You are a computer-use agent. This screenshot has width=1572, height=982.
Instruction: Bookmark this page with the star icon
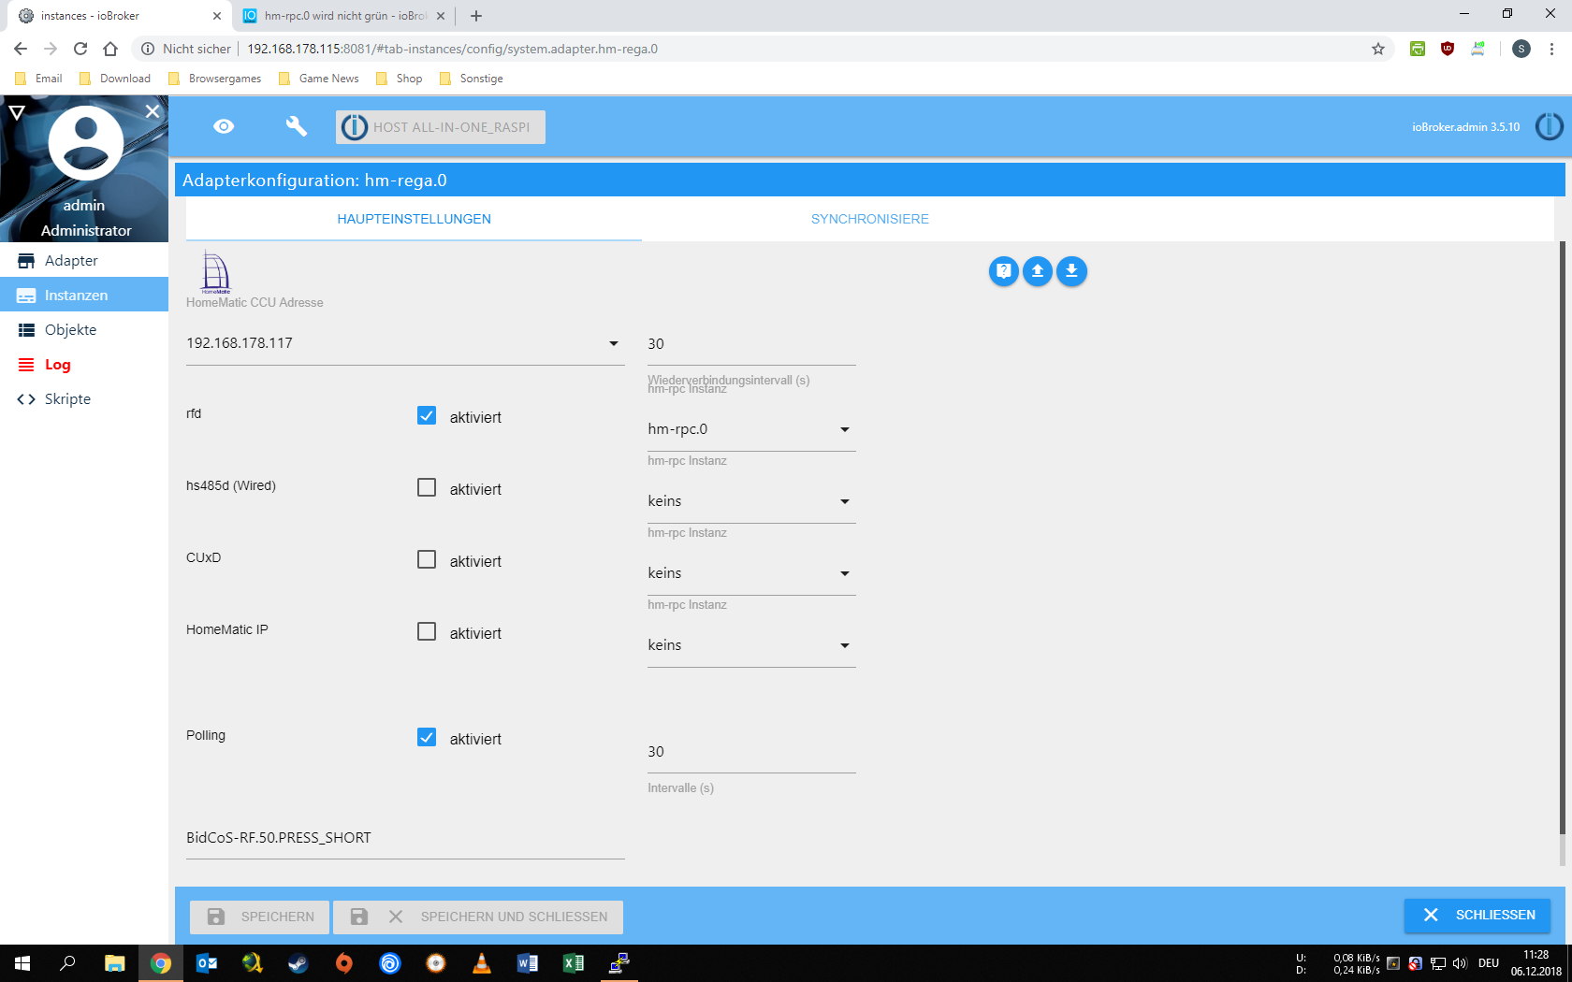[x=1377, y=49]
